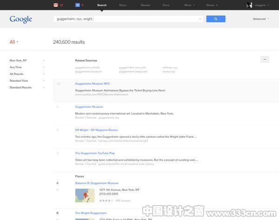Click the (212) 423-3500 phone number
Viewport: 279px width, 220px height.
tap(108, 194)
